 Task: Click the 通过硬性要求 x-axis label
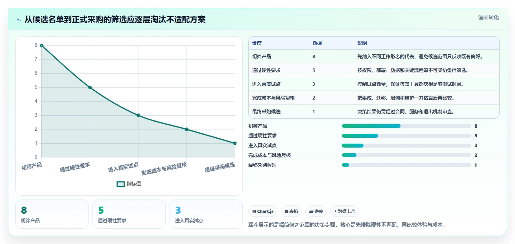point(75,167)
